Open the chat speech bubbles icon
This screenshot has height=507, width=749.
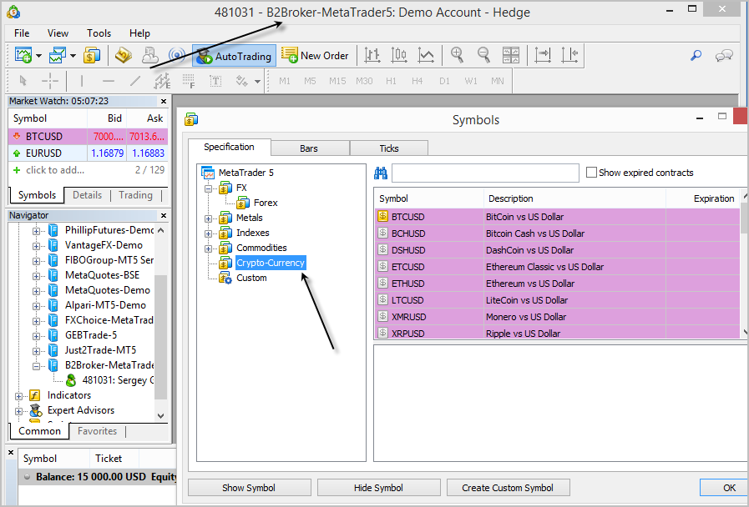coord(724,56)
